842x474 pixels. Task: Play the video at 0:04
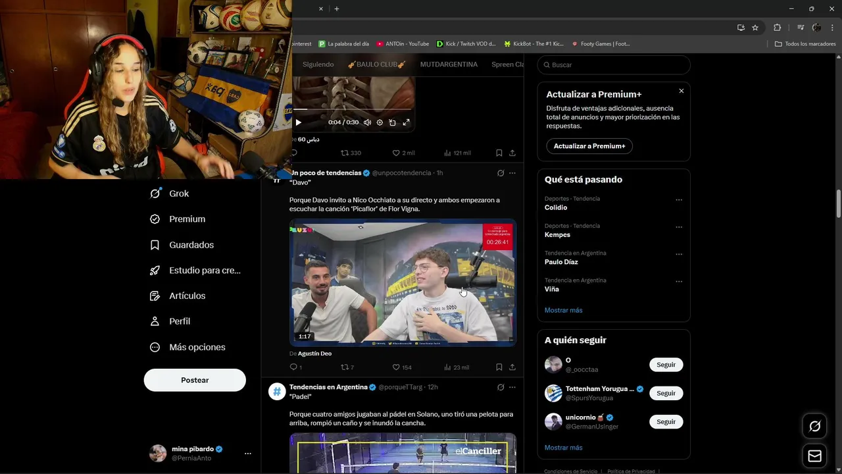pyautogui.click(x=298, y=122)
